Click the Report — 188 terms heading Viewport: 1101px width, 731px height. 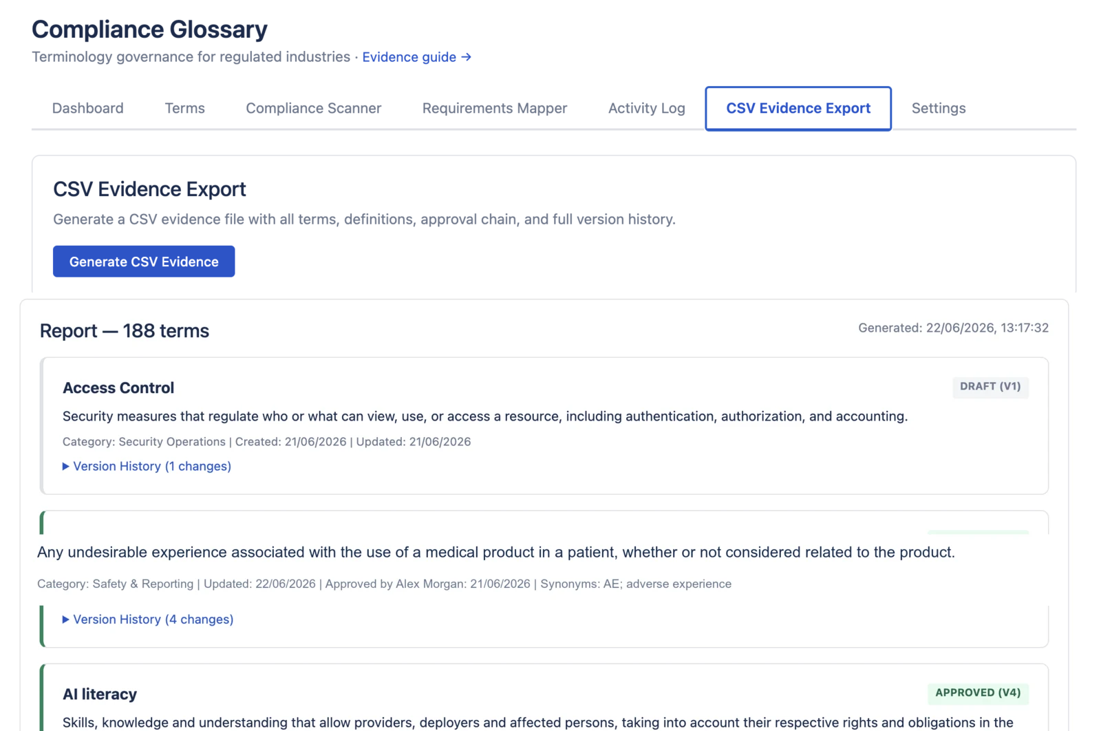(x=125, y=331)
